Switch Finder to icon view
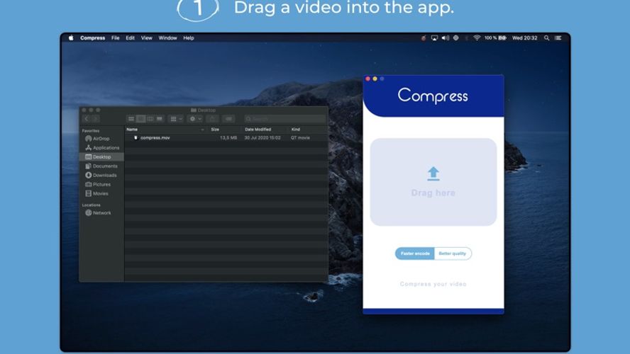The width and height of the screenshot is (630, 354). pos(131,119)
